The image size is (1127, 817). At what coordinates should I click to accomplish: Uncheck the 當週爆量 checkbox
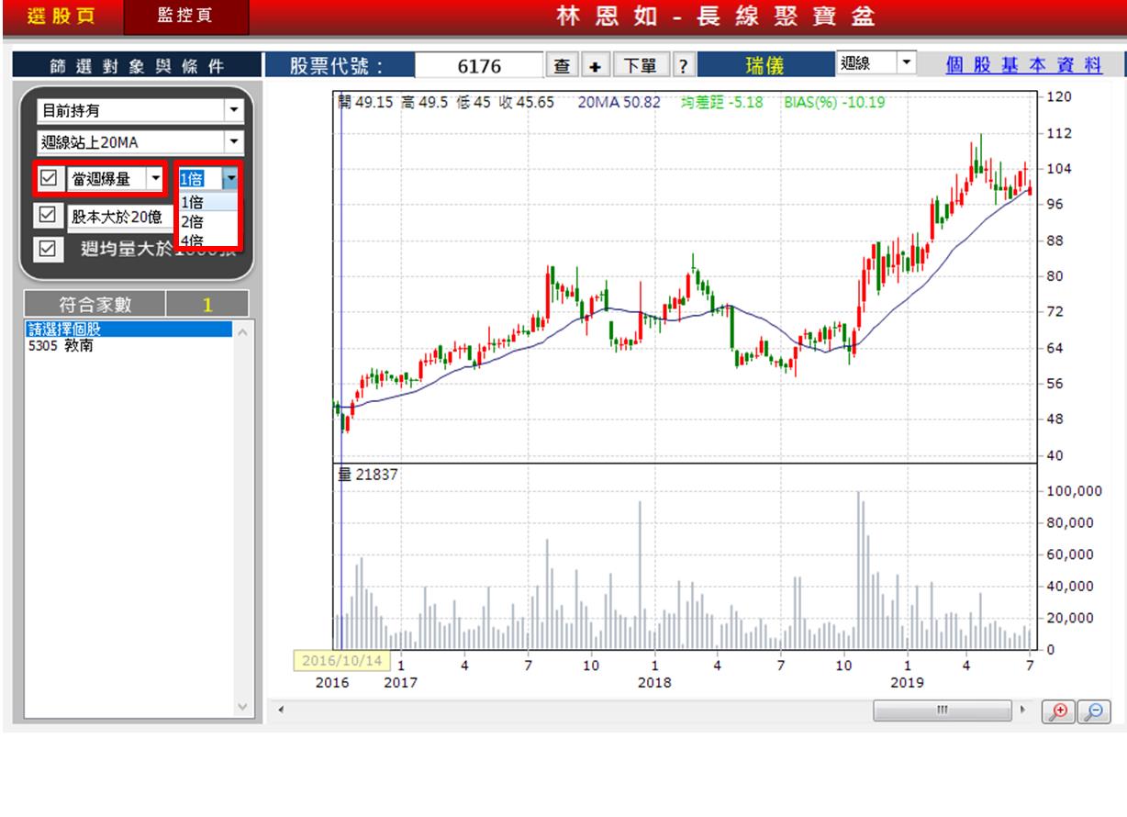[49, 178]
